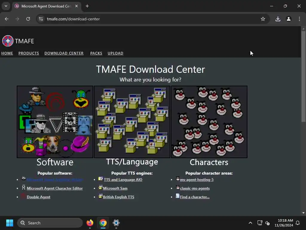Launch Firefox from the taskbar
The height and width of the screenshot is (230, 306).
(90, 223)
